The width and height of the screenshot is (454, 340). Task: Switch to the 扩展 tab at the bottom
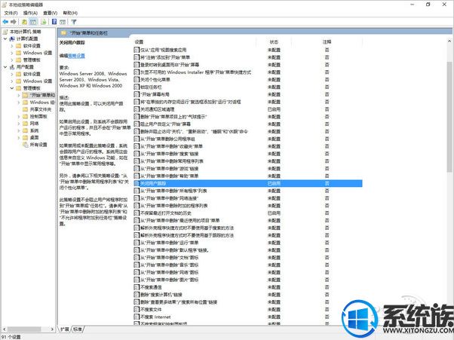coord(65,329)
